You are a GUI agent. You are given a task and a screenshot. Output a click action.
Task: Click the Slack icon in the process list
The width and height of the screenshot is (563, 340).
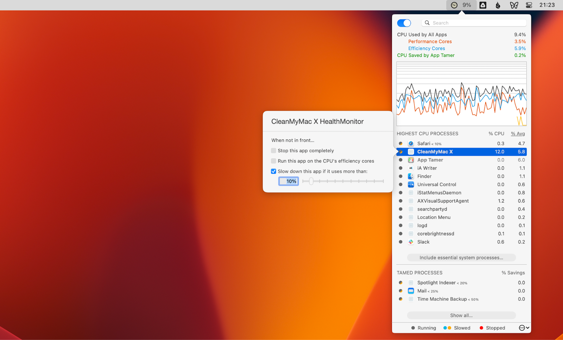tap(411, 242)
